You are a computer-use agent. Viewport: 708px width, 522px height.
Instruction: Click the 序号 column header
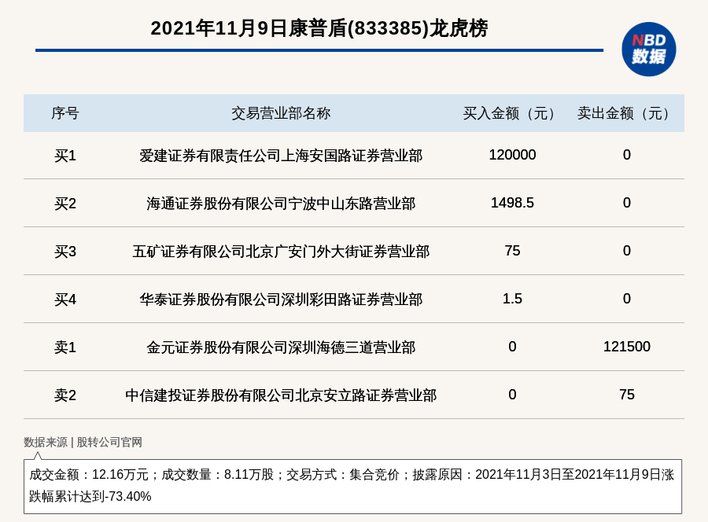[x=65, y=113]
